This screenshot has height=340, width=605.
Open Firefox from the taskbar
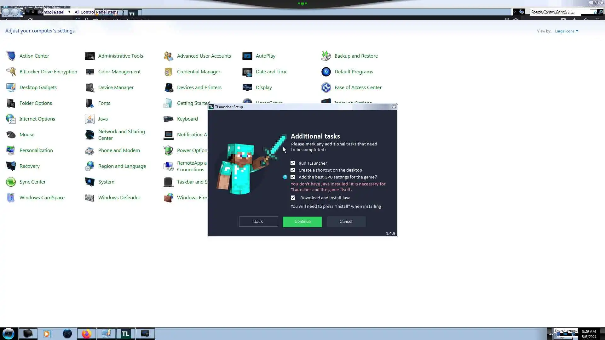pos(86,334)
